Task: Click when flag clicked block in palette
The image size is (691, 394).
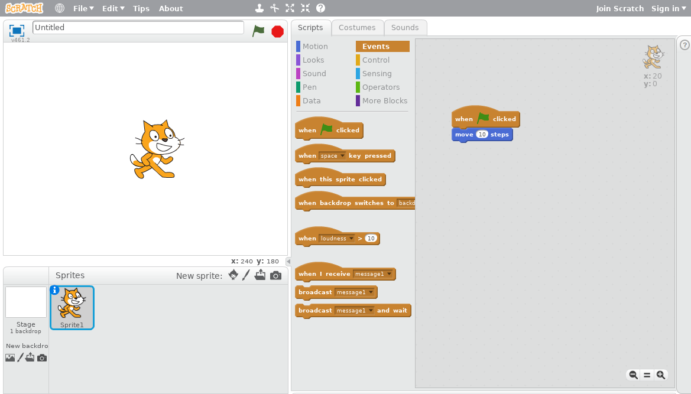Action: [329, 129]
